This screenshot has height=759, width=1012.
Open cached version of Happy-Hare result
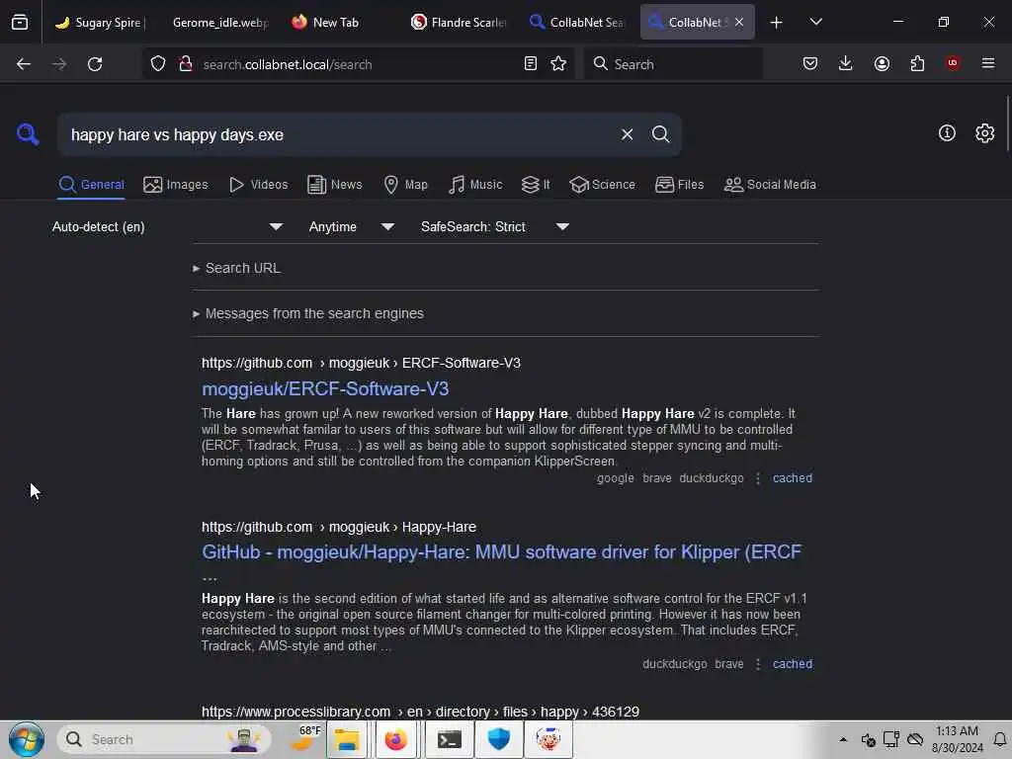pyautogui.click(x=793, y=664)
